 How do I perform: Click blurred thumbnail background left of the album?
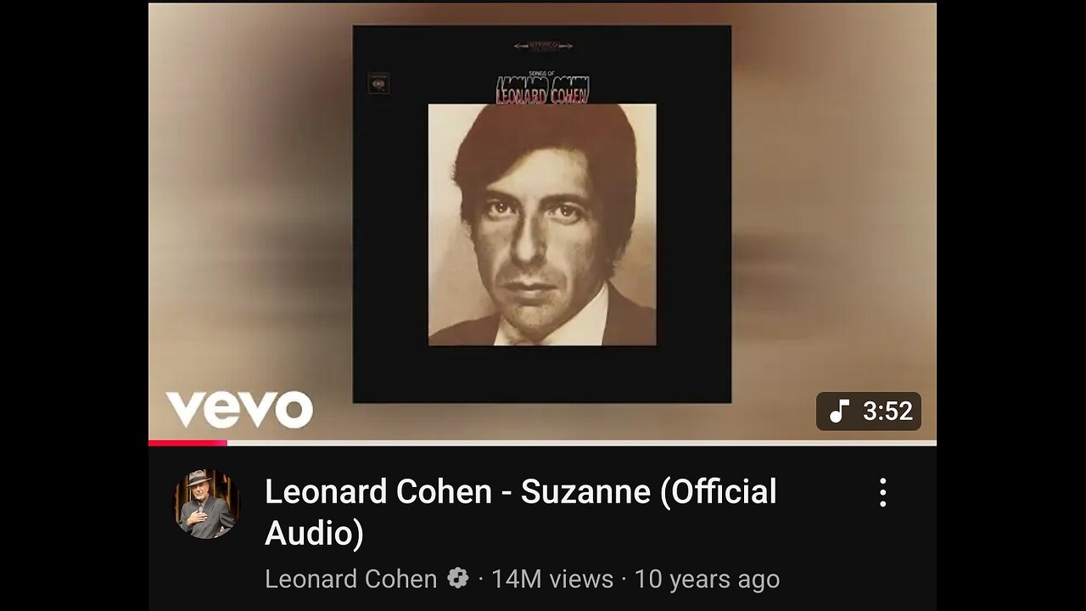click(x=250, y=212)
